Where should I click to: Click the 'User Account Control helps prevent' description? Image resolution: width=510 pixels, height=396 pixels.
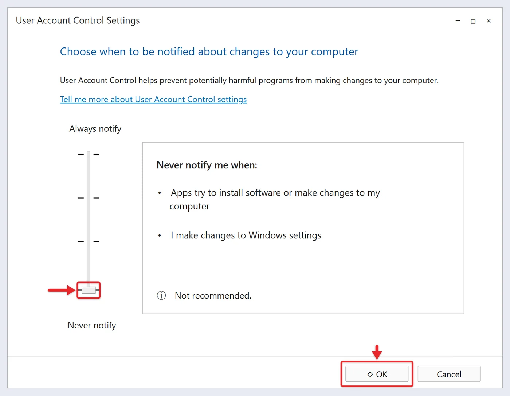[249, 80]
